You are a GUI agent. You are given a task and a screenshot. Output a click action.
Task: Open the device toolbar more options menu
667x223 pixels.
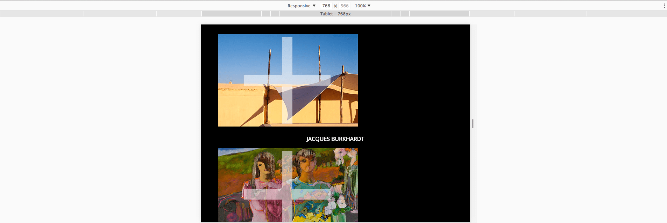tap(664, 6)
